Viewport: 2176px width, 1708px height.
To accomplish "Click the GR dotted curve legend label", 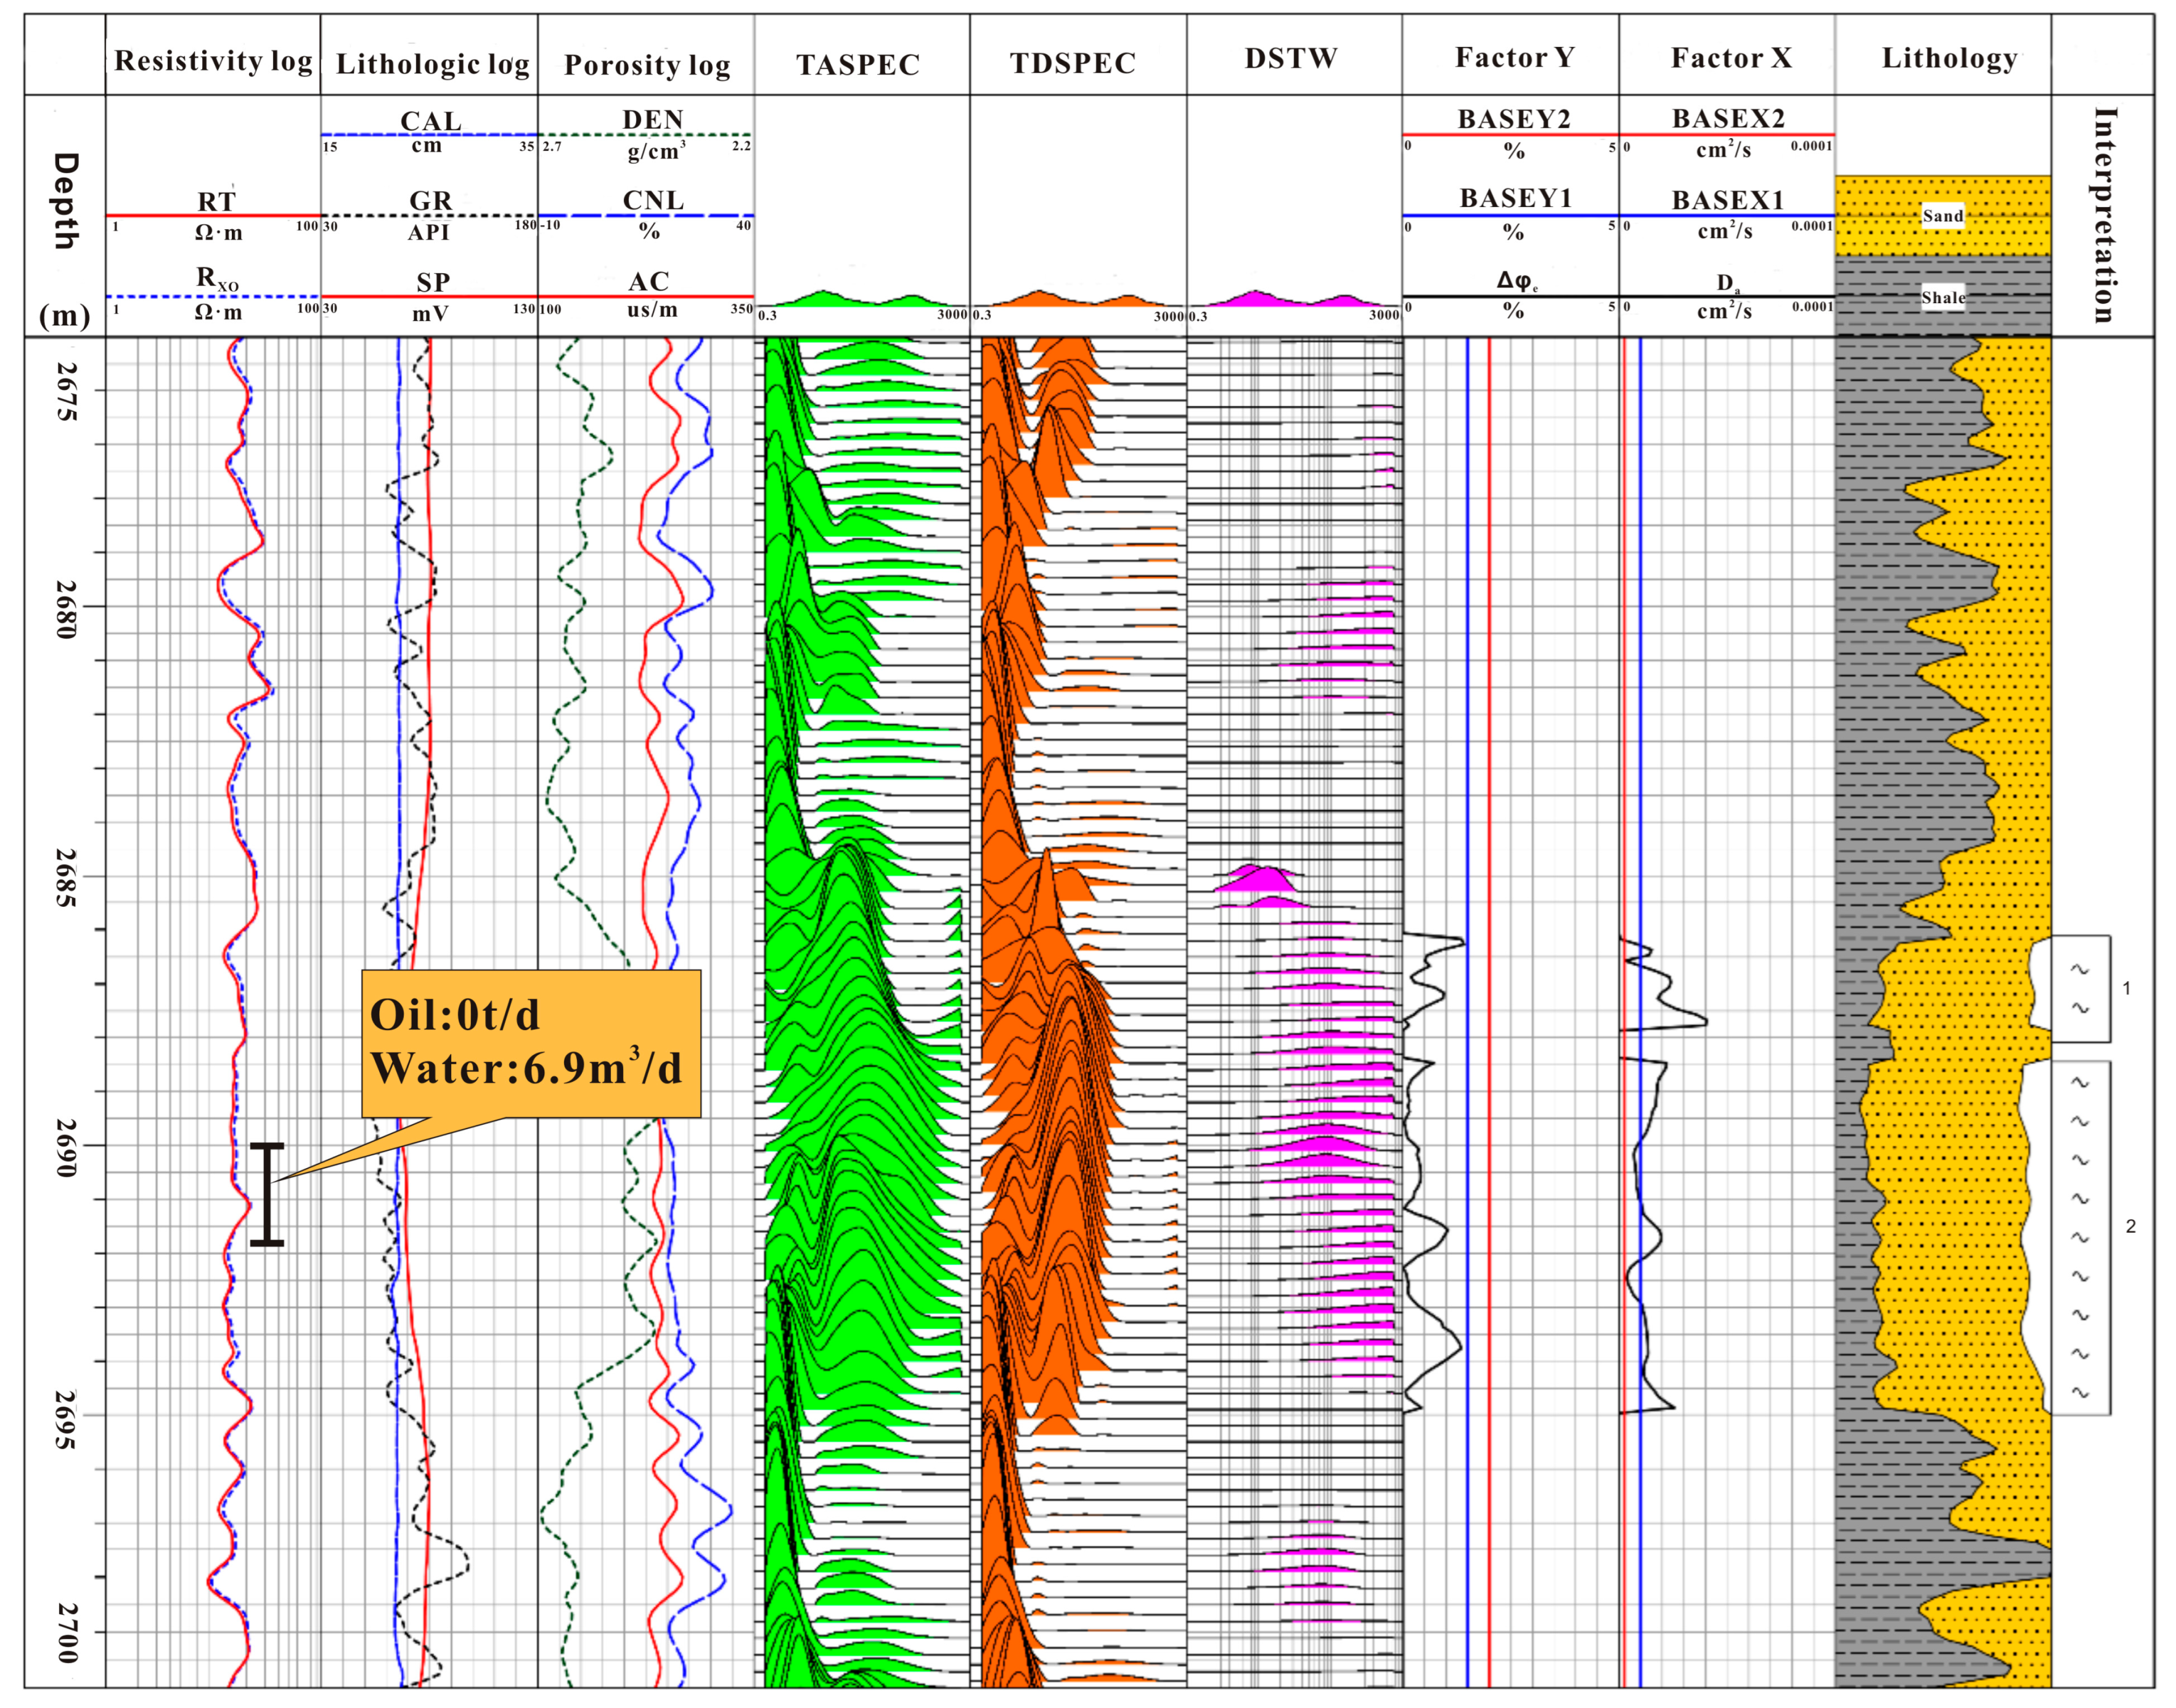I will tap(430, 201).
